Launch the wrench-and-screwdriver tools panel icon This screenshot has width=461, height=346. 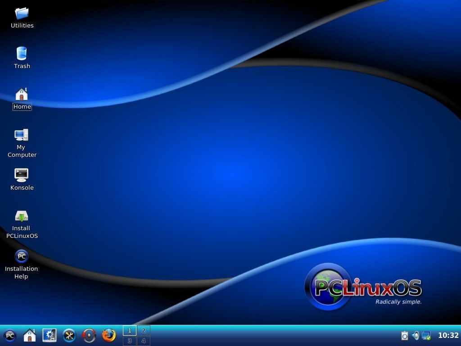click(x=69, y=336)
